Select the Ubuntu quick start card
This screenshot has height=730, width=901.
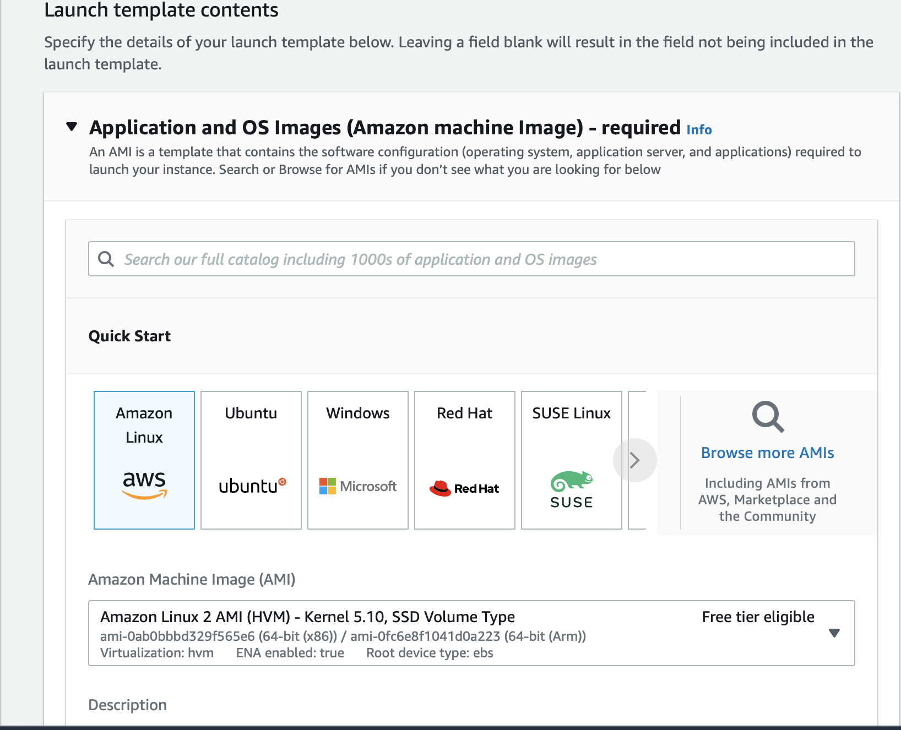point(251,460)
